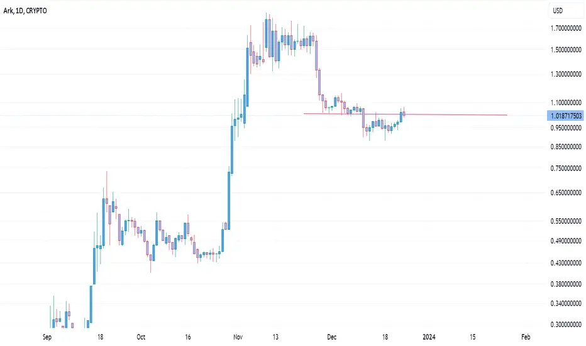Click the latest candle touching the pink line
The width and height of the screenshot is (586, 346).
(x=404, y=114)
